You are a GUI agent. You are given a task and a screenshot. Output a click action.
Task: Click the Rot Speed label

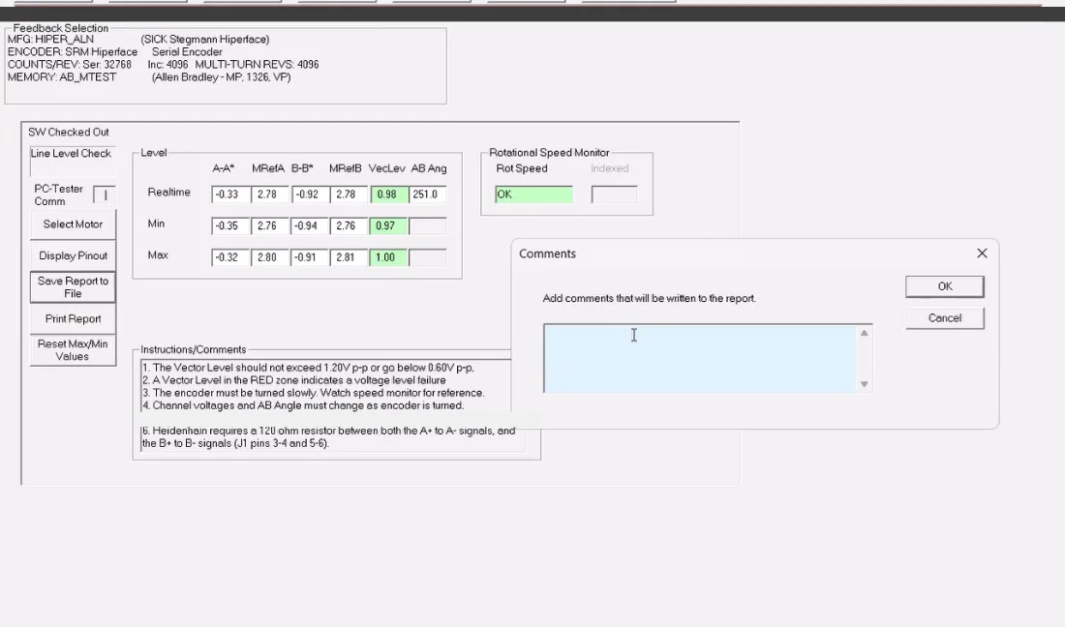pyautogui.click(x=522, y=168)
